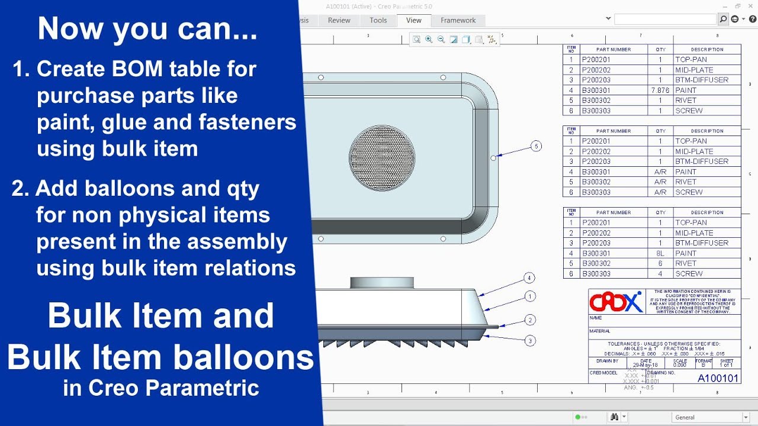
Task: Click the circular mesh grille in top view
Action: (382, 158)
